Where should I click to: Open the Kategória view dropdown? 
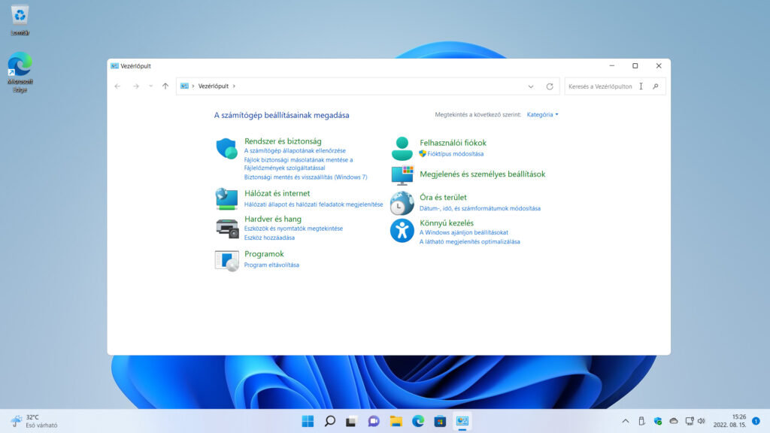(x=542, y=114)
